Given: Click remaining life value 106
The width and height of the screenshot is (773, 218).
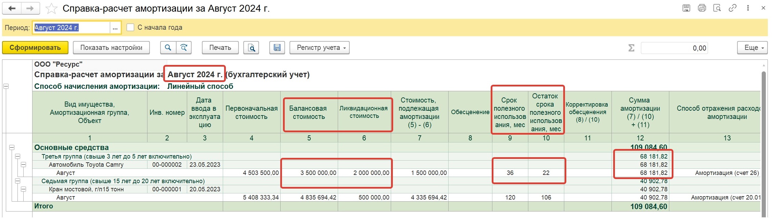Looking at the screenshot, I should click(x=546, y=197).
